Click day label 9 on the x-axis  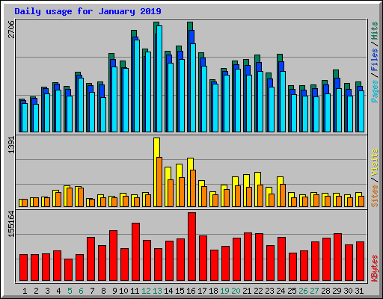point(114,291)
